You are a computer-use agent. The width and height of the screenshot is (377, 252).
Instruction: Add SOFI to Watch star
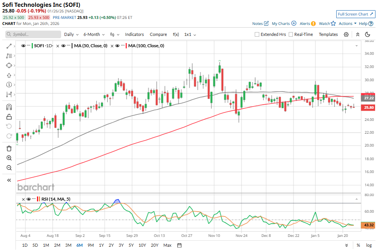(x=333, y=23)
